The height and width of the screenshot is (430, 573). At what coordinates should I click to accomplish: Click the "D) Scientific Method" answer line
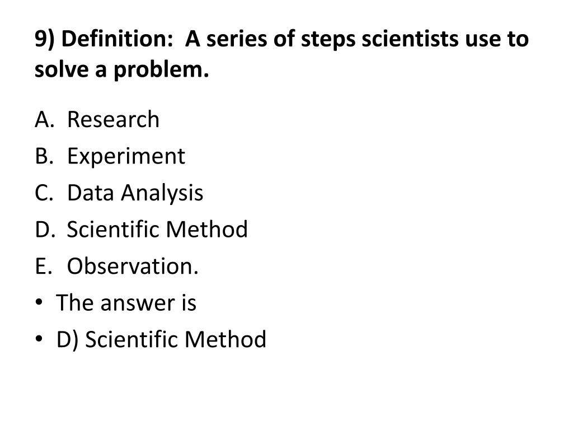coord(161,339)
